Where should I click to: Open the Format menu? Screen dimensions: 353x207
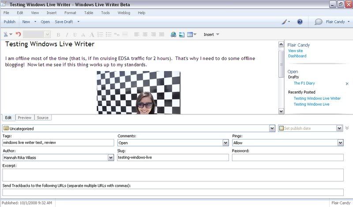point(70,13)
